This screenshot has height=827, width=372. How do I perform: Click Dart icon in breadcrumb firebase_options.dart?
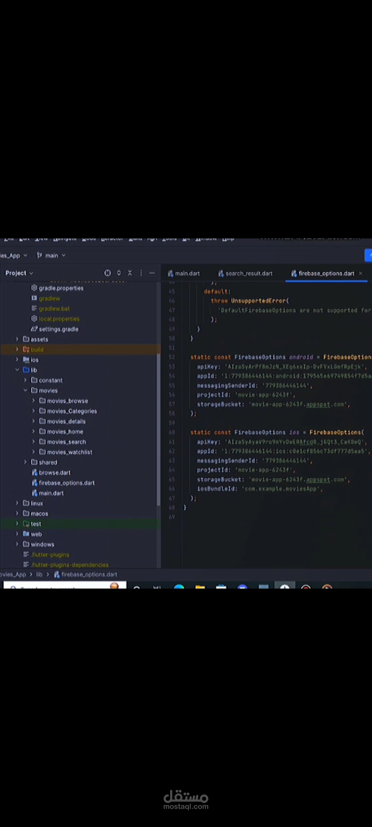coord(57,574)
